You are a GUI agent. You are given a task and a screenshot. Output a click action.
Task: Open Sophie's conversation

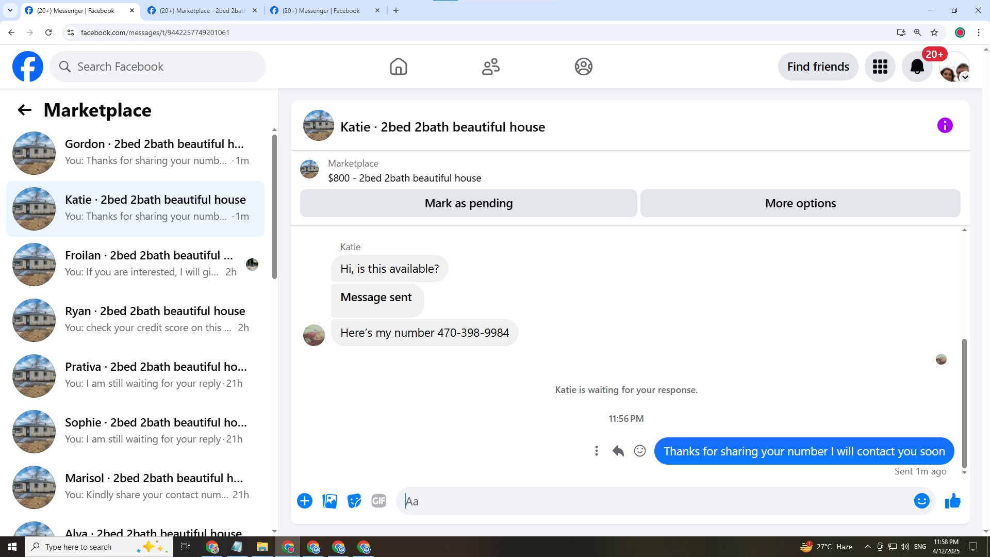tap(135, 431)
